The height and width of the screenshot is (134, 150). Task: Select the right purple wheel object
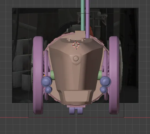(x=114, y=75)
